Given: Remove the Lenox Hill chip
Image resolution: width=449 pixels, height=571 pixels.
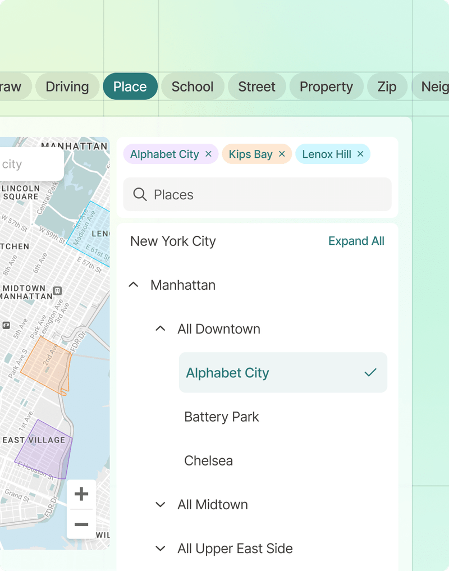Looking at the screenshot, I should [x=360, y=154].
